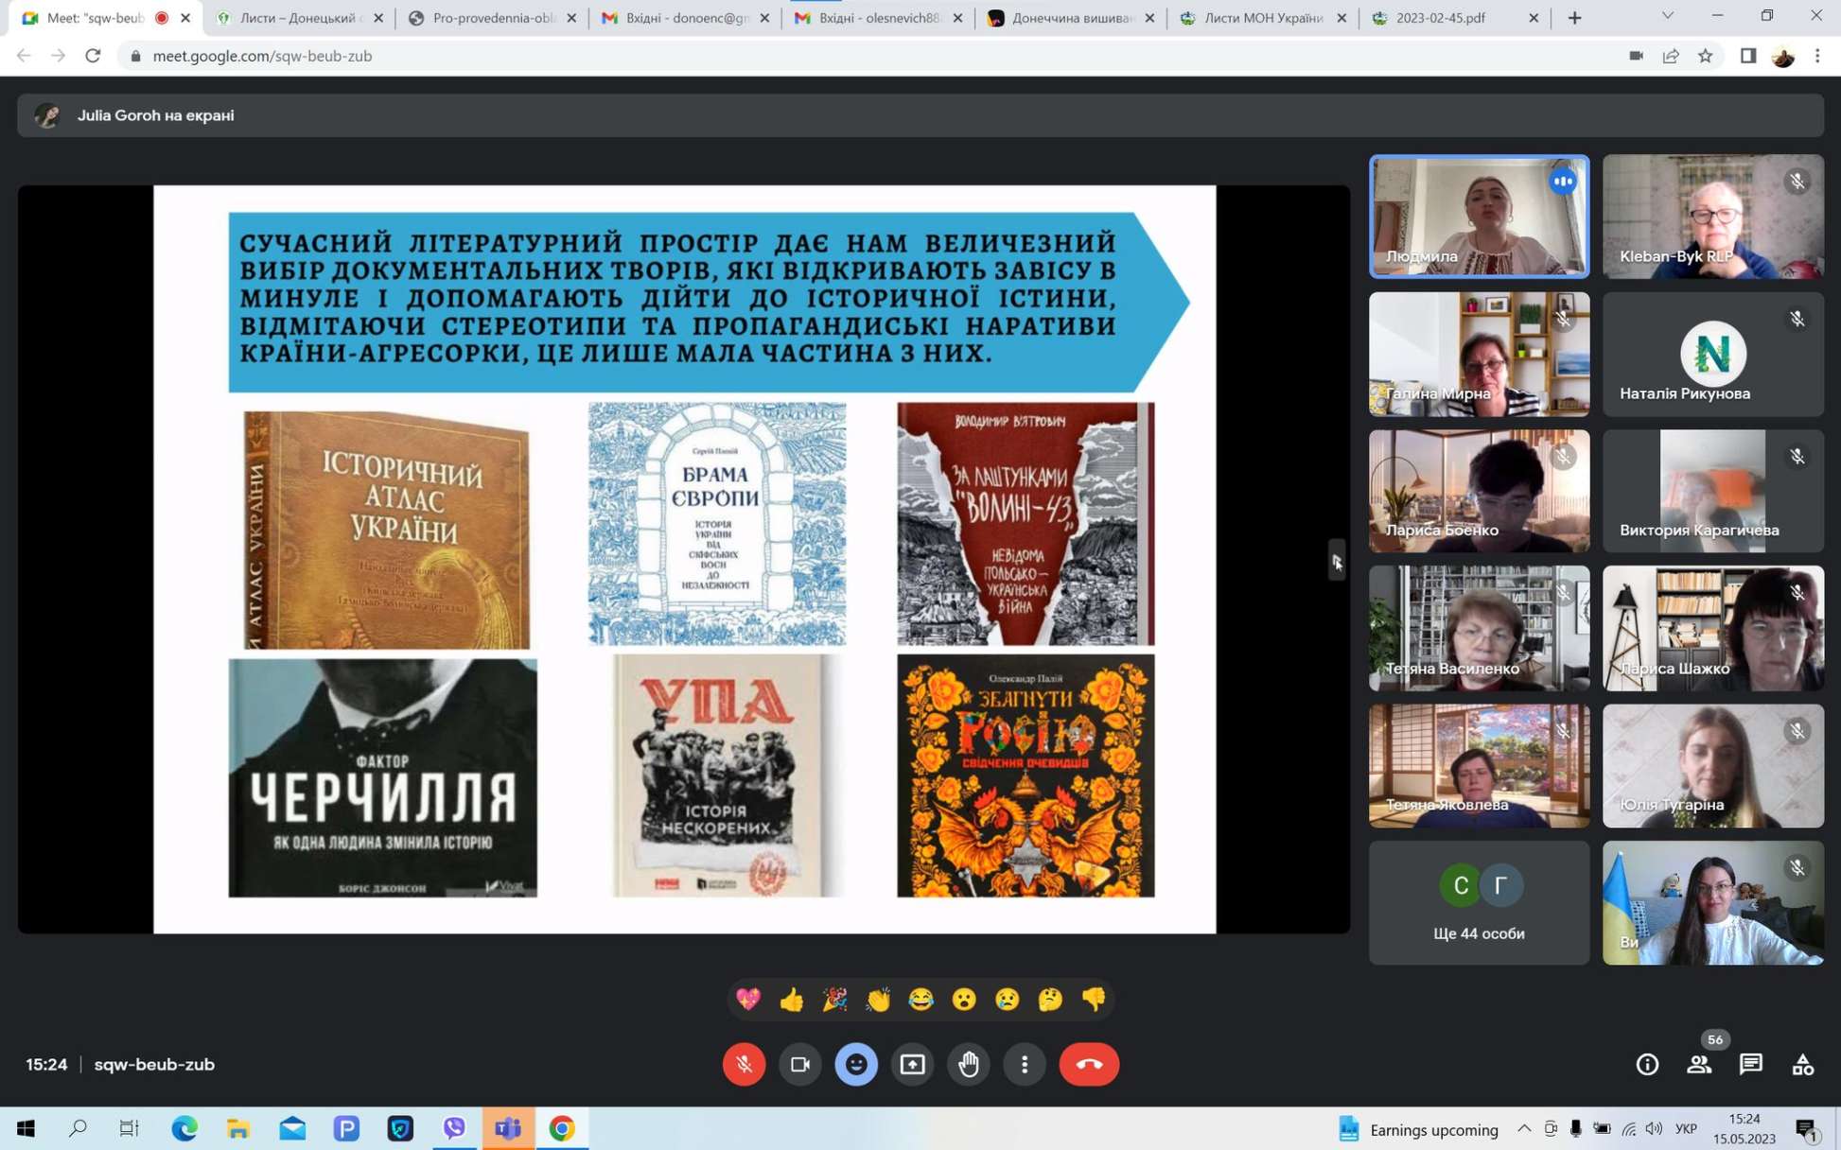Send the thinking face reaction
Screen dimensions: 1841x1150
[x=1050, y=1000]
